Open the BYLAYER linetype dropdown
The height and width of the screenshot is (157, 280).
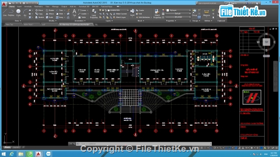click(x=178, y=17)
